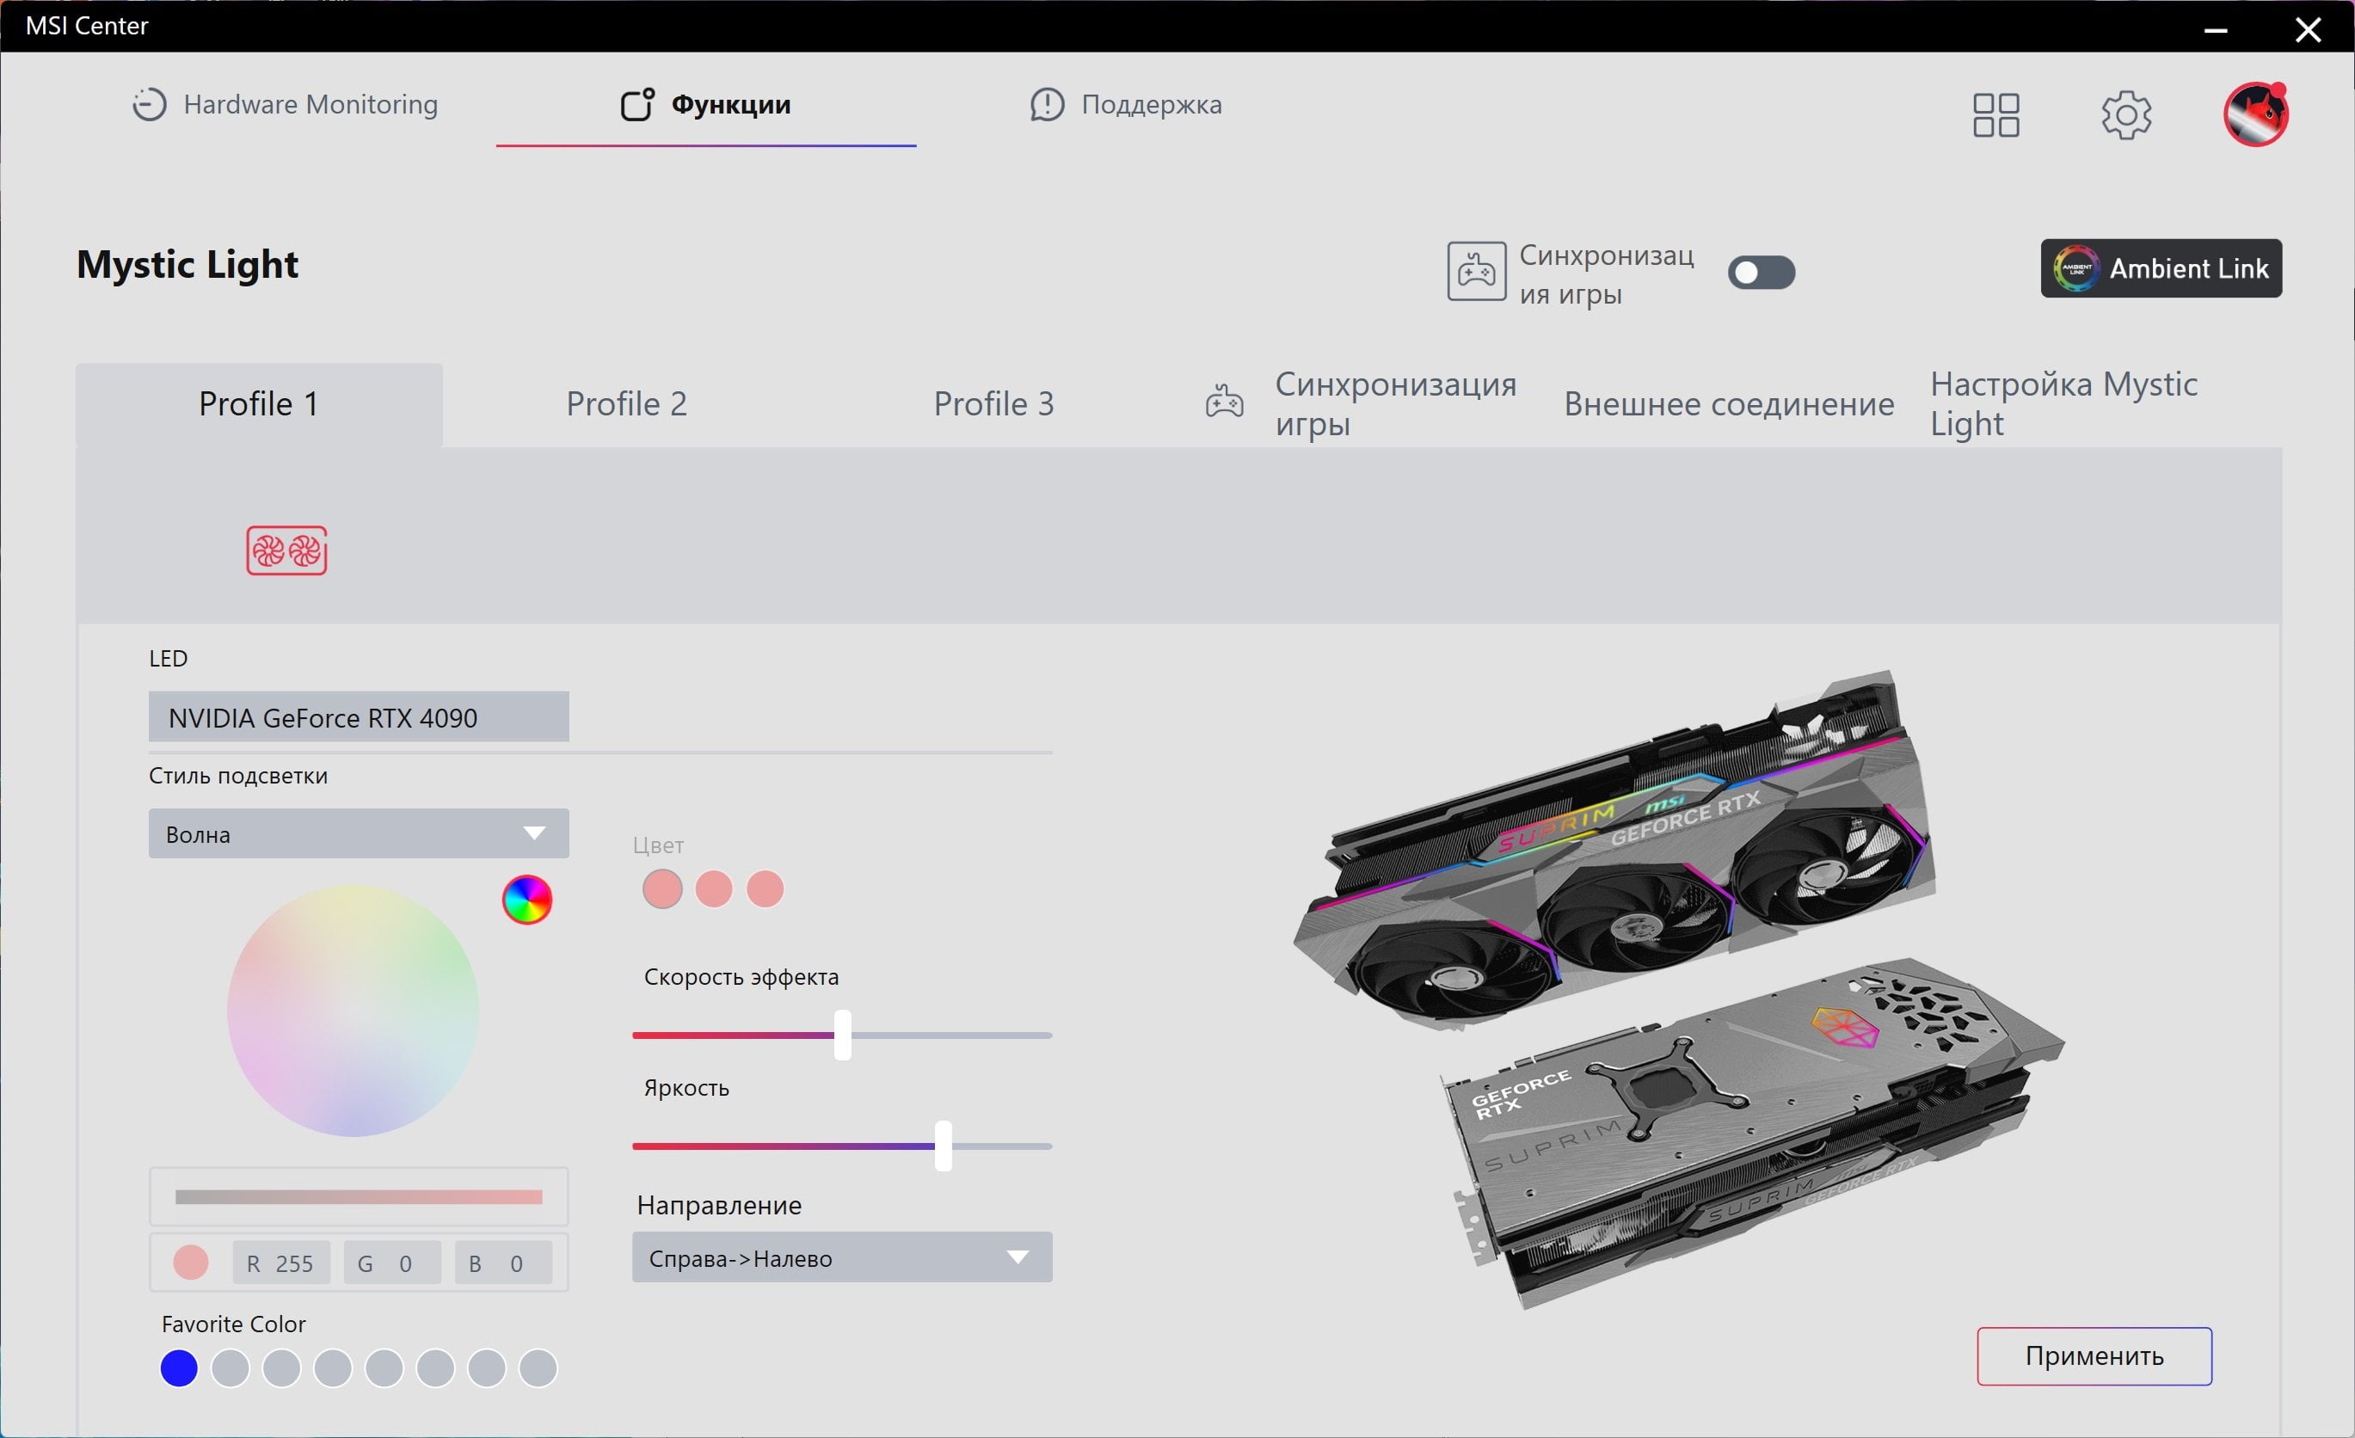Click the four-square grid view icon

1995,115
